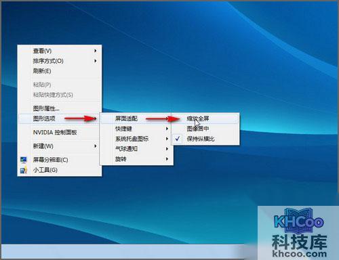This screenshot has height=260, width=339.
Task: Choose 图像居中 scaling option
Action: [x=205, y=129]
